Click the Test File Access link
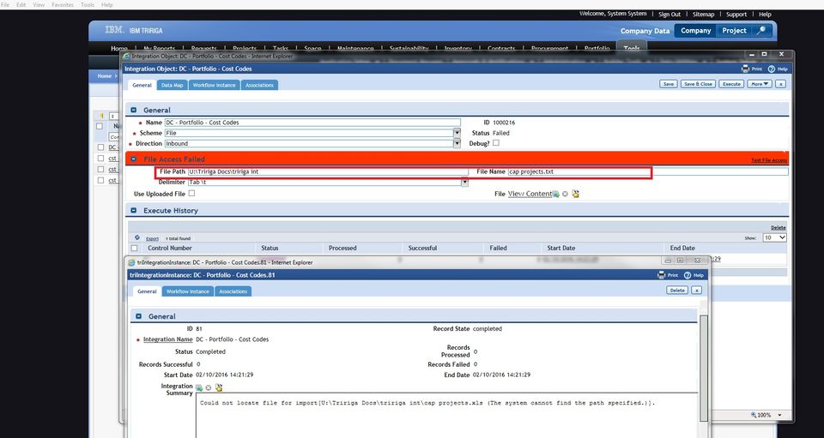The height and width of the screenshot is (438, 824). (769, 160)
